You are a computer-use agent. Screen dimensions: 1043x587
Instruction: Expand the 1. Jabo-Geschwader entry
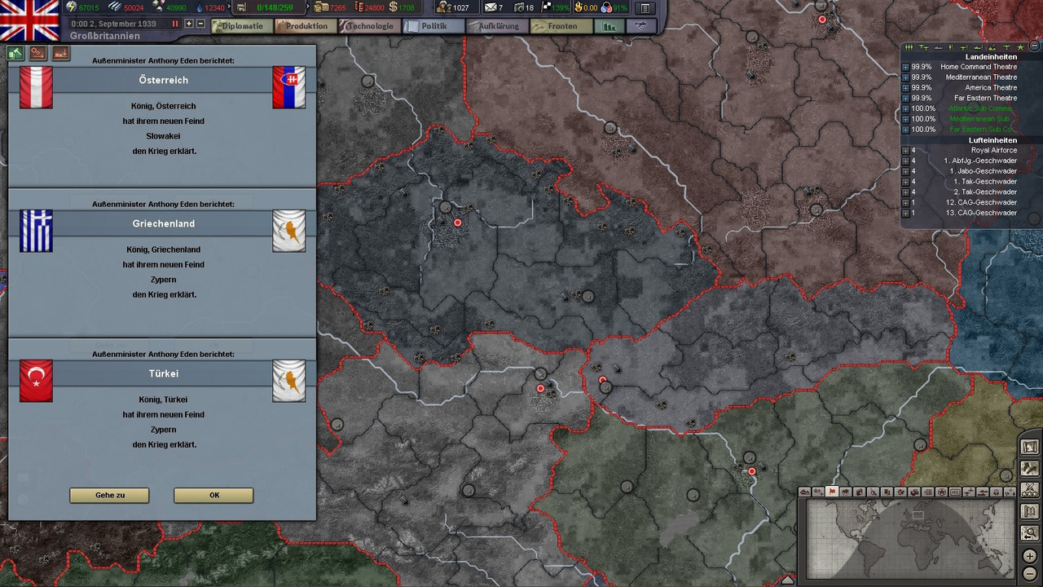coord(905,171)
